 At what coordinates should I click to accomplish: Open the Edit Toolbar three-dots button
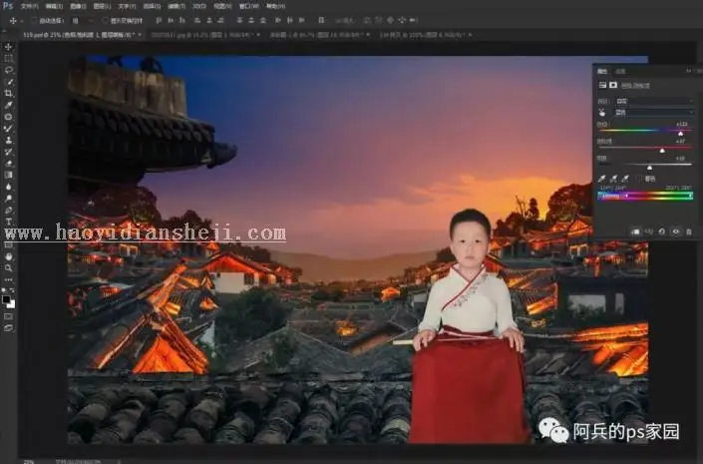pos(9,280)
